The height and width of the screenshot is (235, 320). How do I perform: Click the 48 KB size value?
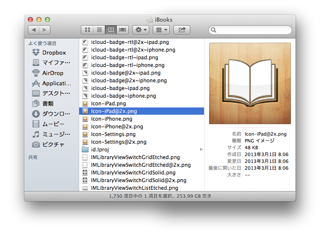tap(251, 148)
